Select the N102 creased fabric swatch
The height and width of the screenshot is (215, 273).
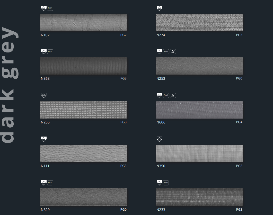click(84, 22)
